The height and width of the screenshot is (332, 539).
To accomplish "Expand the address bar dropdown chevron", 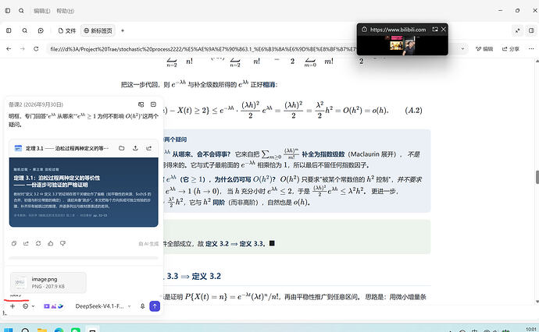I will tap(462, 48).
